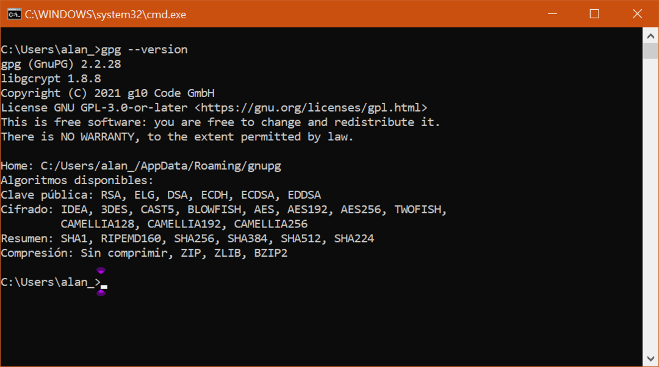
Task: Click the minimize button
Action: (552, 13)
